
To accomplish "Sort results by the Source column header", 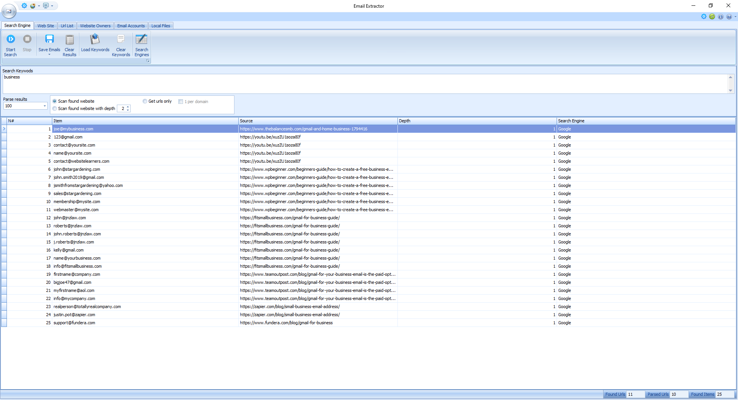I will click(317, 121).
